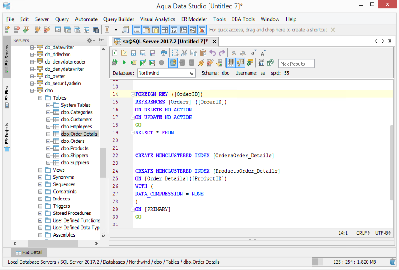The width and height of the screenshot is (399, 270).
Task: Click the New file icon in editor toolbar
Action: click(x=114, y=53)
